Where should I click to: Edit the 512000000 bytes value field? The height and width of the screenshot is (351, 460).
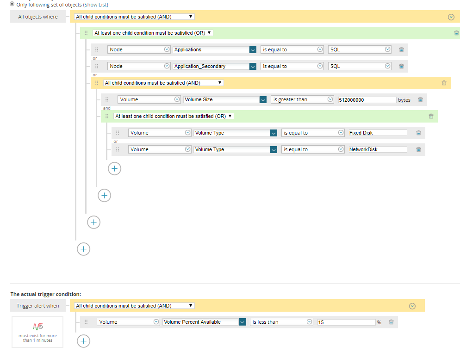click(x=367, y=100)
